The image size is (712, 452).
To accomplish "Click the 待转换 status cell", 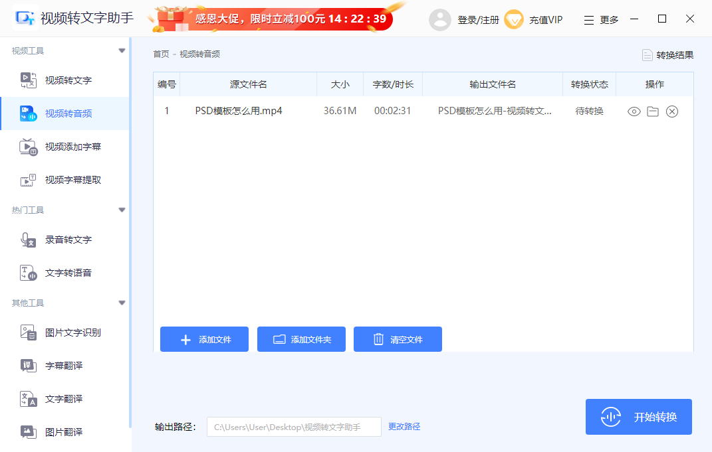I will pyautogui.click(x=590, y=111).
